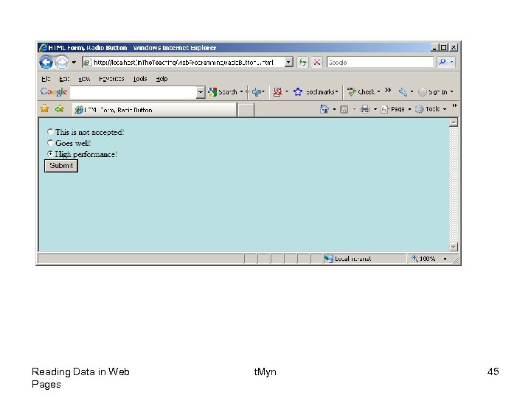This screenshot has height=398, width=531.
Task: Click the Google Toolbar search field
Action: [x=133, y=92]
